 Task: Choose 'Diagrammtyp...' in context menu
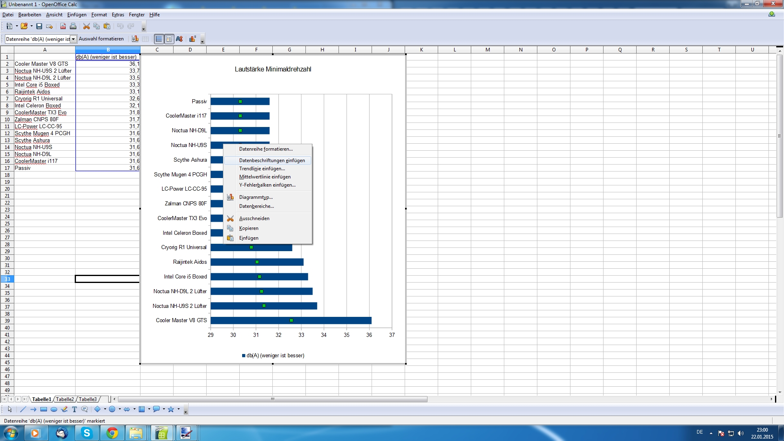pyautogui.click(x=268, y=197)
